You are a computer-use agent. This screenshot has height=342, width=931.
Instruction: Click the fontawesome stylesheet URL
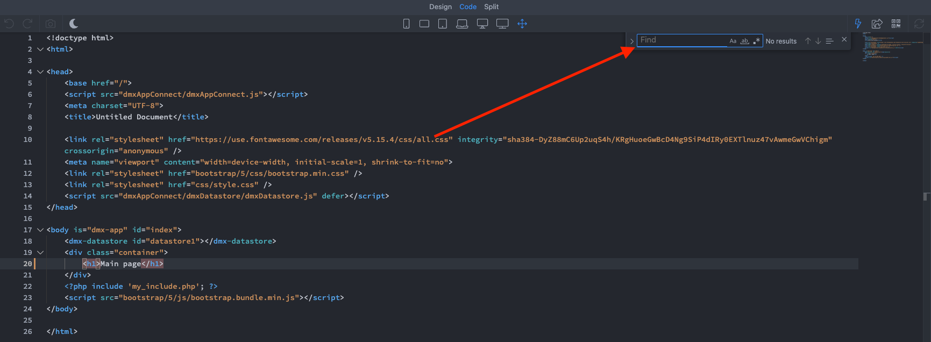pos(322,139)
